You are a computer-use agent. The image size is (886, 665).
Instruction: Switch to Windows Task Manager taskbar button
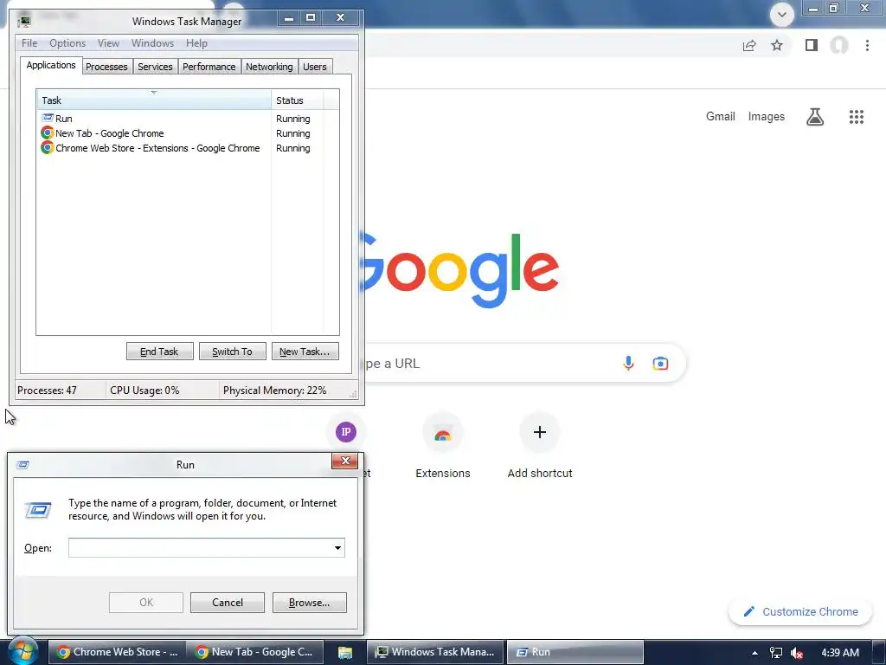point(434,652)
